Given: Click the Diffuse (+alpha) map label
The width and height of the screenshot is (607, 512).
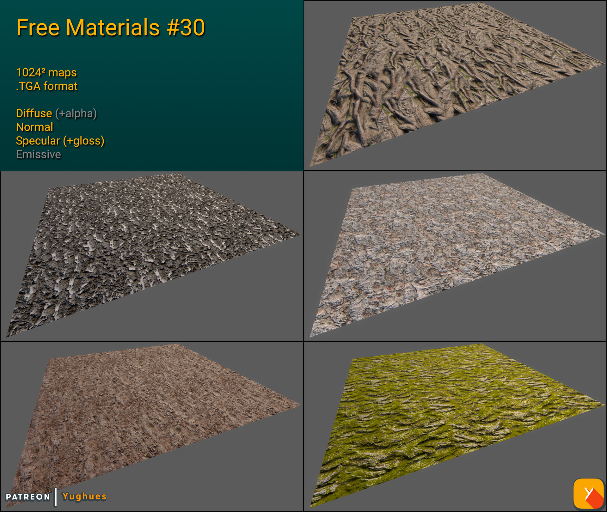Looking at the screenshot, I should [x=56, y=113].
